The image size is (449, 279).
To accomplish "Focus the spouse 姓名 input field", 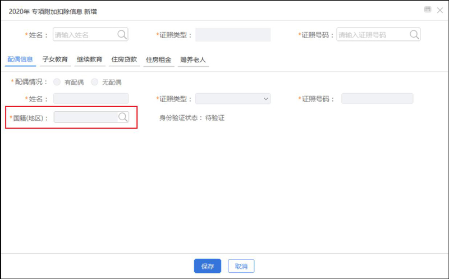I will (91, 99).
